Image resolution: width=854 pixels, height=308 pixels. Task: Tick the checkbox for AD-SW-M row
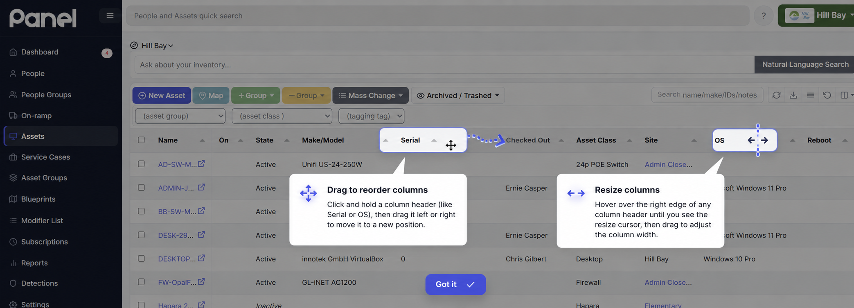(141, 164)
